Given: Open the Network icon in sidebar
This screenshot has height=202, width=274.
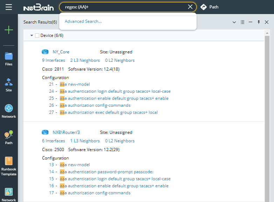Looking at the screenshot, I should click(x=9, y=111).
